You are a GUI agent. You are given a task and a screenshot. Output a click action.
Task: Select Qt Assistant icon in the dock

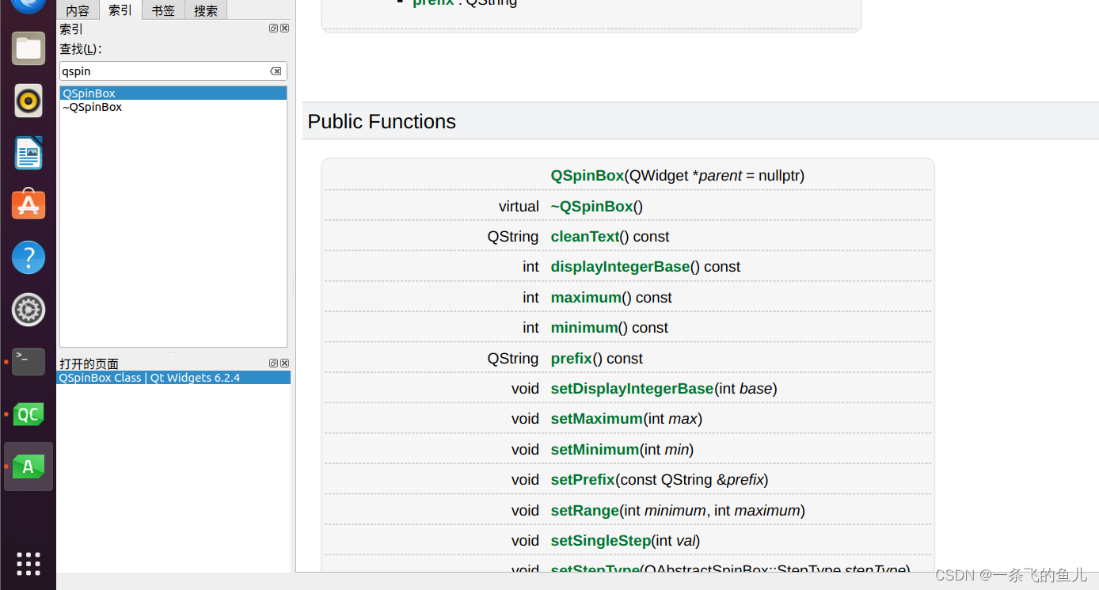point(29,466)
